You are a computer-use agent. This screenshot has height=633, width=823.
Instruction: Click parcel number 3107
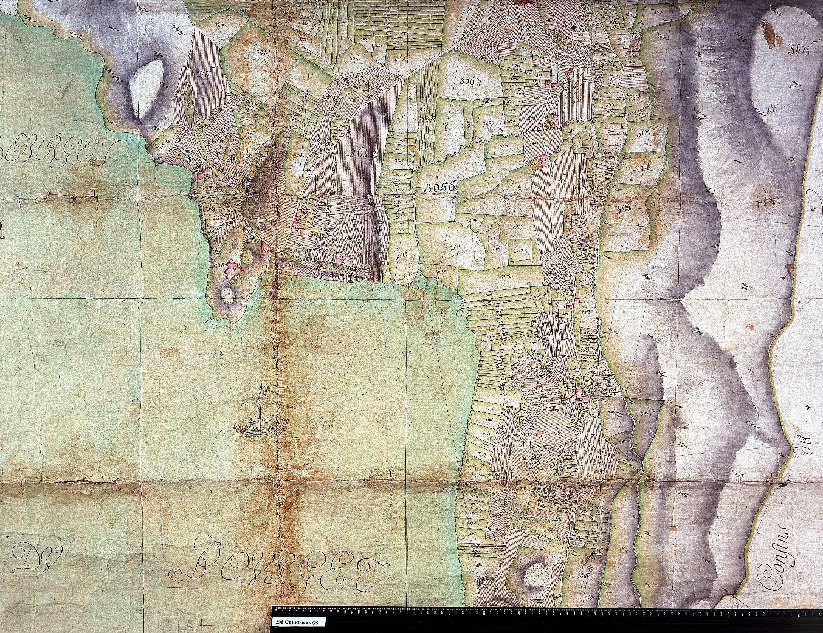click(518, 227)
